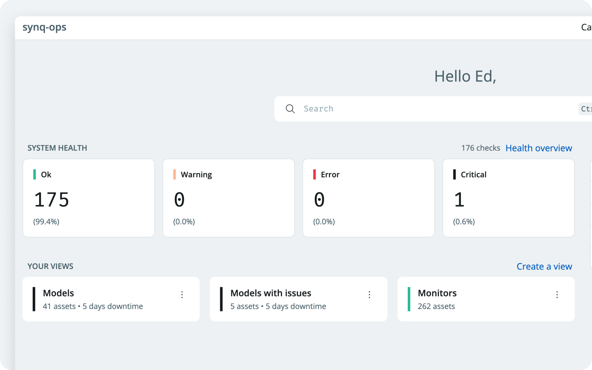592x370 pixels.
Task: Open the Models with issues options menu
Action: [x=369, y=295]
